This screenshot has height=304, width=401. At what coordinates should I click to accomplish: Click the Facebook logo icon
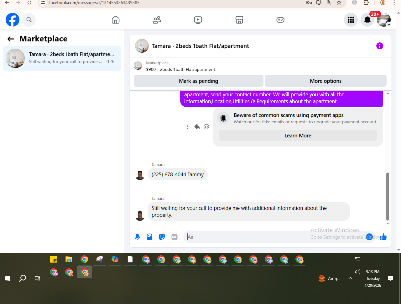click(x=13, y=20)
